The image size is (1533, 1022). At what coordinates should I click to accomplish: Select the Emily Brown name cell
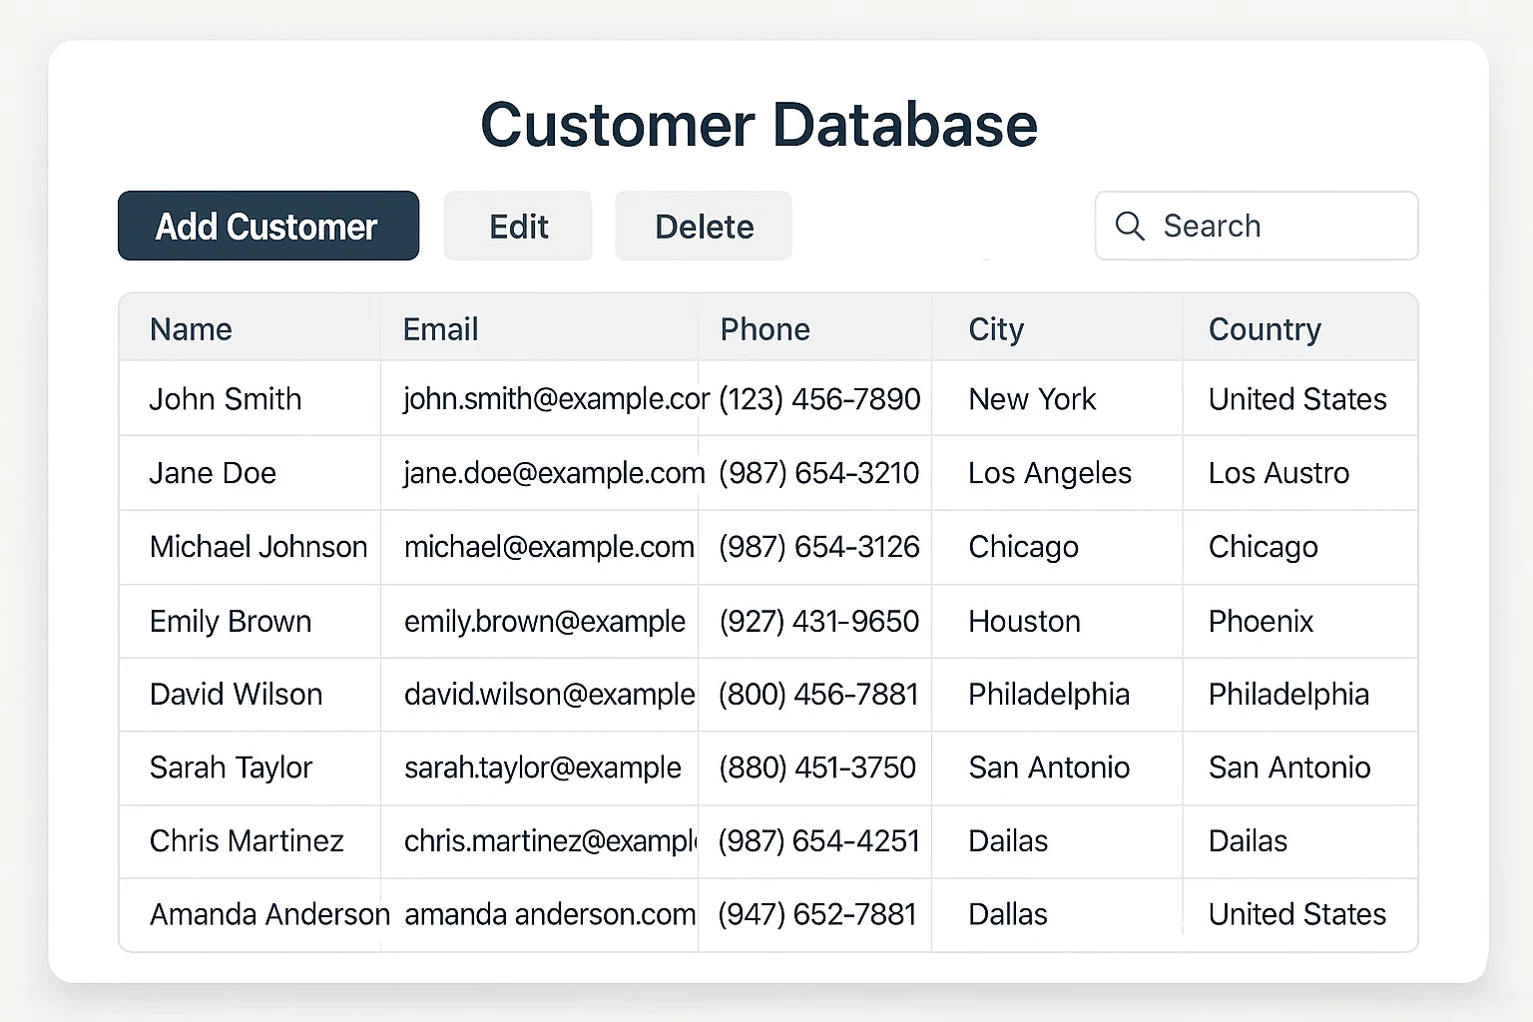click(x=250, y=621)
